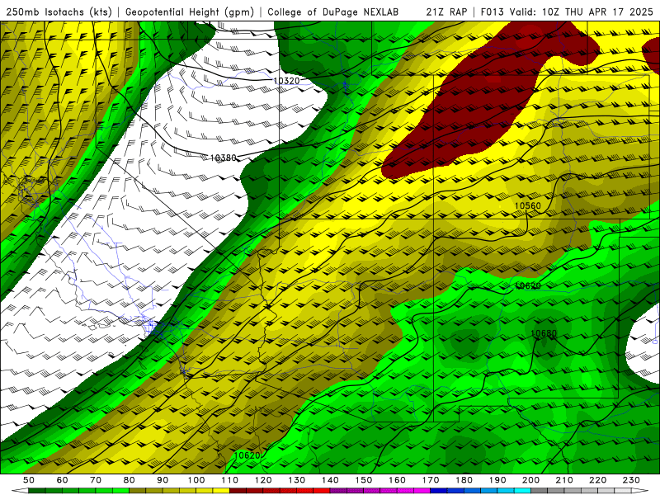Click the 110 value on the color scale
Image resolution: width=660 pixels, height=495 pixels.
tap(229, 480)
